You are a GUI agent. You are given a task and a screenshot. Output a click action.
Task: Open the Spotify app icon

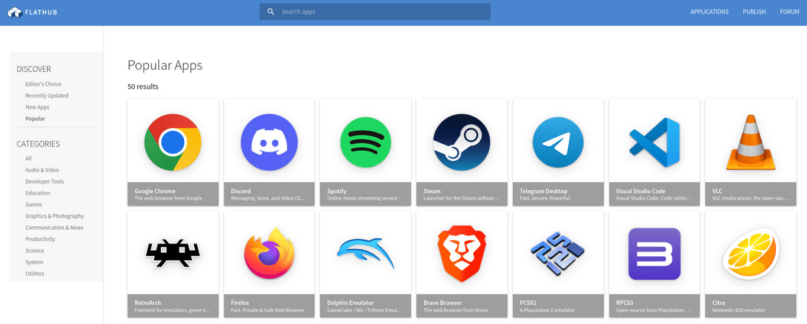(x=366, y=143)
